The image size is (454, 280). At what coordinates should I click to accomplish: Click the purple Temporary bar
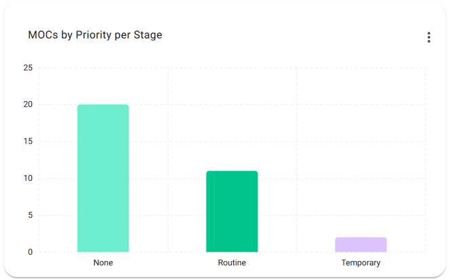[360, 245]
